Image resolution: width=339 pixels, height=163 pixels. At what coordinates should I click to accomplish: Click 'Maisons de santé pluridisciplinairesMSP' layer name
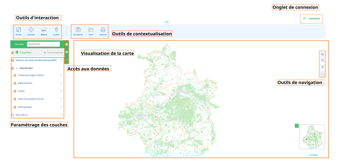click(x=37, y=60)
